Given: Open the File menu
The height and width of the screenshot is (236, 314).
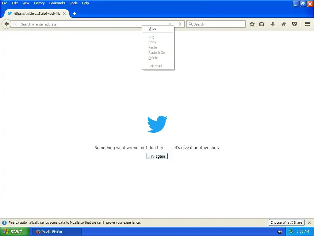Looking at the screenshot, I should [x=5, y=3].
